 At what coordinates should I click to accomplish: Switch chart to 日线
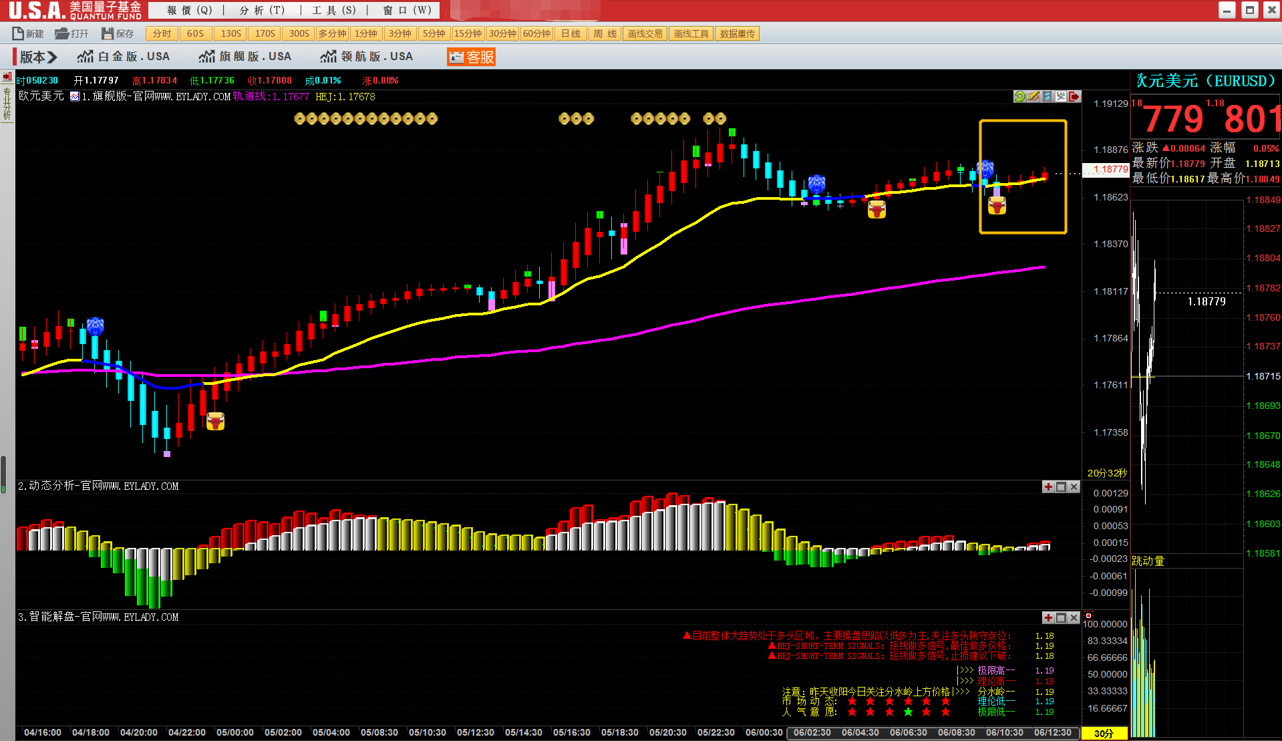point(571,33)
